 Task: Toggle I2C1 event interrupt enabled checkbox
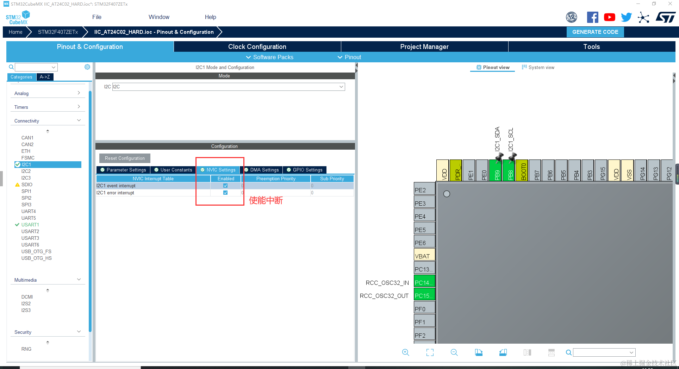(225, 186)
